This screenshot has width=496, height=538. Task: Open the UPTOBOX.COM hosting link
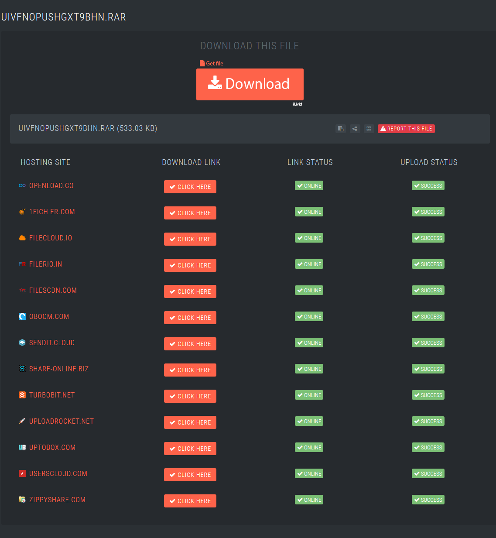(52, 447)
